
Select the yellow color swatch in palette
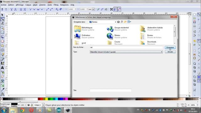[46, 99]
